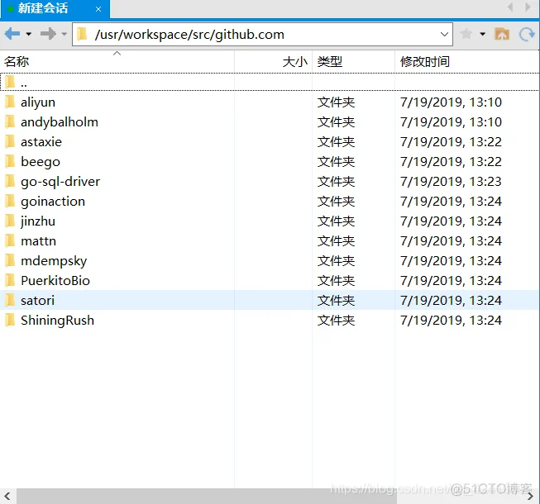Click the home folder icon
Screen dimensions: 540x504
click(502, 34)
